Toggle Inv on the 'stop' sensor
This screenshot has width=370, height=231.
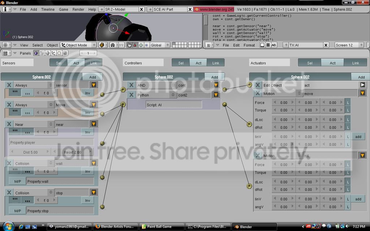point(87,200)
